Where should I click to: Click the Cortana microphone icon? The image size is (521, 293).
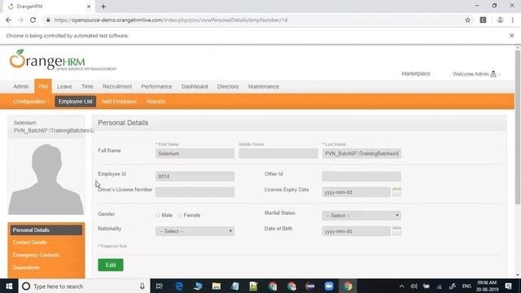pos(142,286)
